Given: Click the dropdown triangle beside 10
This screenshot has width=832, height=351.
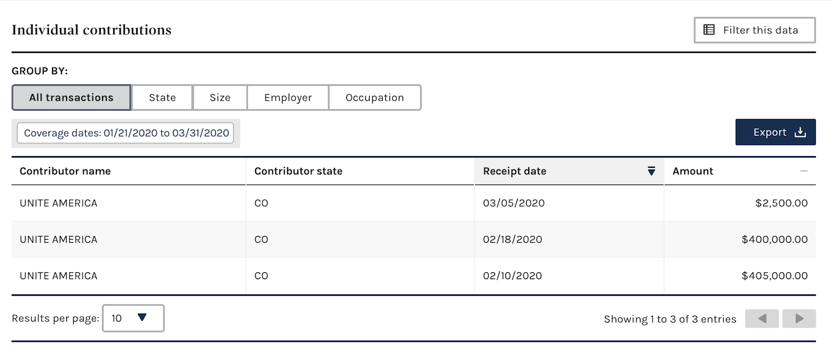Looking at the screenshot, I should (142, 318).
